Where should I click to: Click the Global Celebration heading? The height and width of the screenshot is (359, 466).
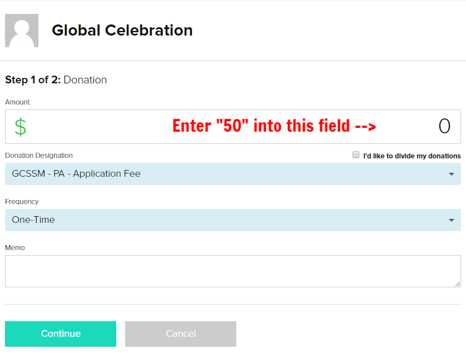tap(122, 31)
